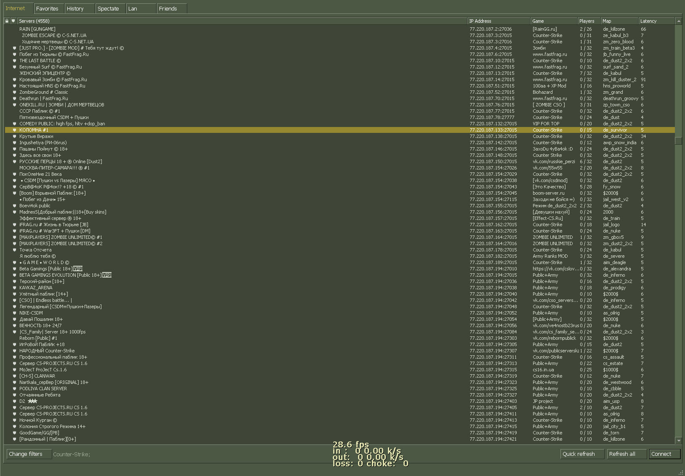The width and height of the screenshot is (685, 476).
Task: Click IP 77.220.187.194:27421 in last row
Action: [x=493, y=439]
